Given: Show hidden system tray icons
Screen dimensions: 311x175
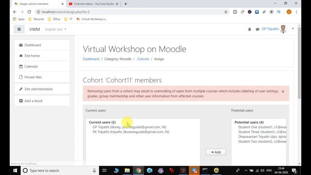Looking at the screenshot, I should tap(246, 171).
